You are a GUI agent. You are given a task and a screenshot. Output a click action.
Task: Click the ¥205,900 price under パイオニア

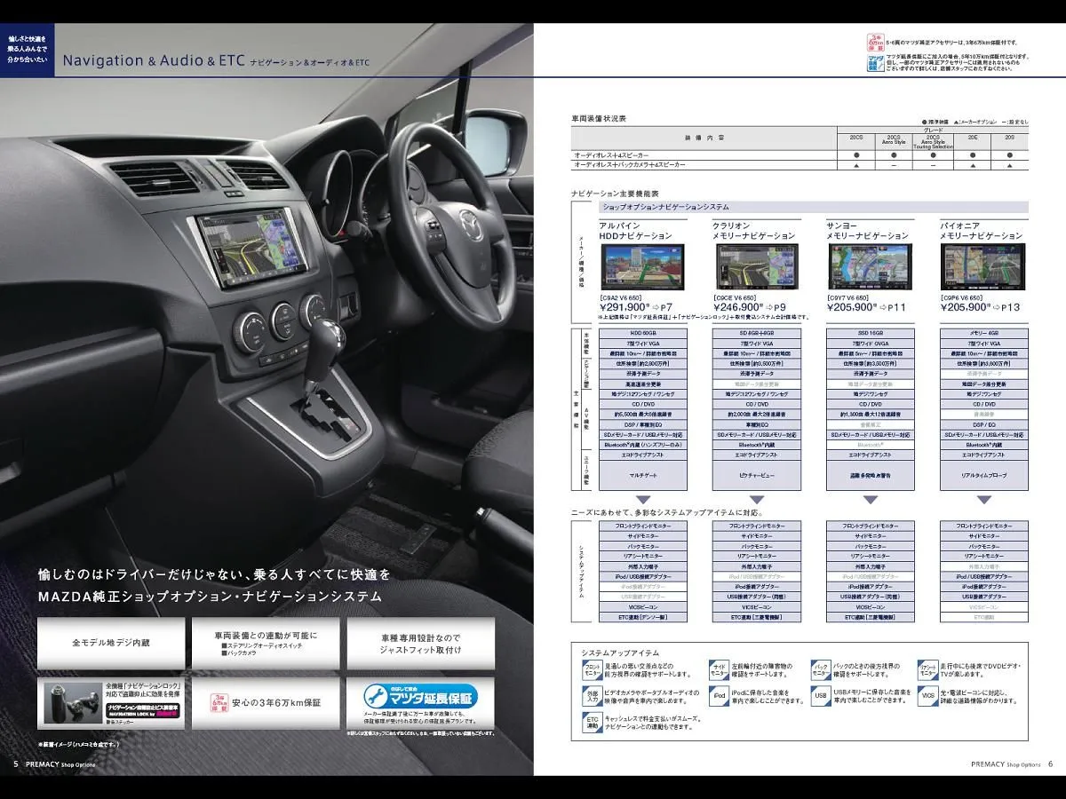962,306
